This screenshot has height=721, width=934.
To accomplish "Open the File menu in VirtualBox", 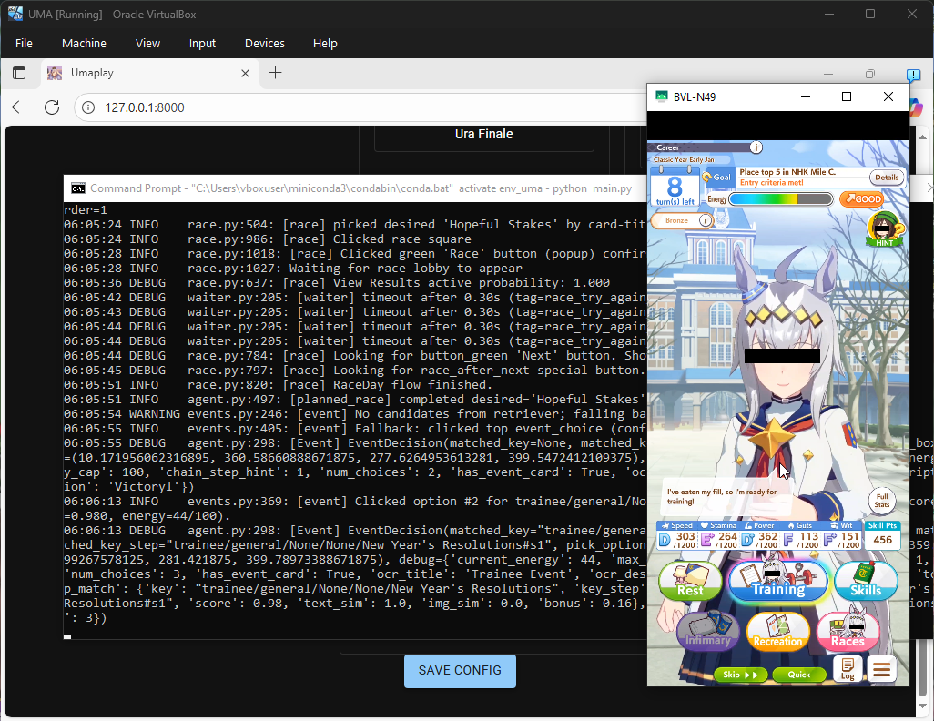I will pyautogui.click(x=24, y=43).
